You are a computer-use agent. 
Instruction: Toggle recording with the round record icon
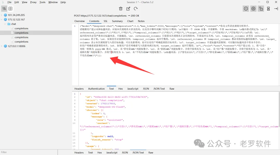pyautogui.click(x=253, y=9)
